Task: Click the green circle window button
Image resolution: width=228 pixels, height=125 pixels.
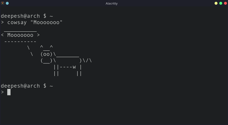Action: click(x=221, y=3)
